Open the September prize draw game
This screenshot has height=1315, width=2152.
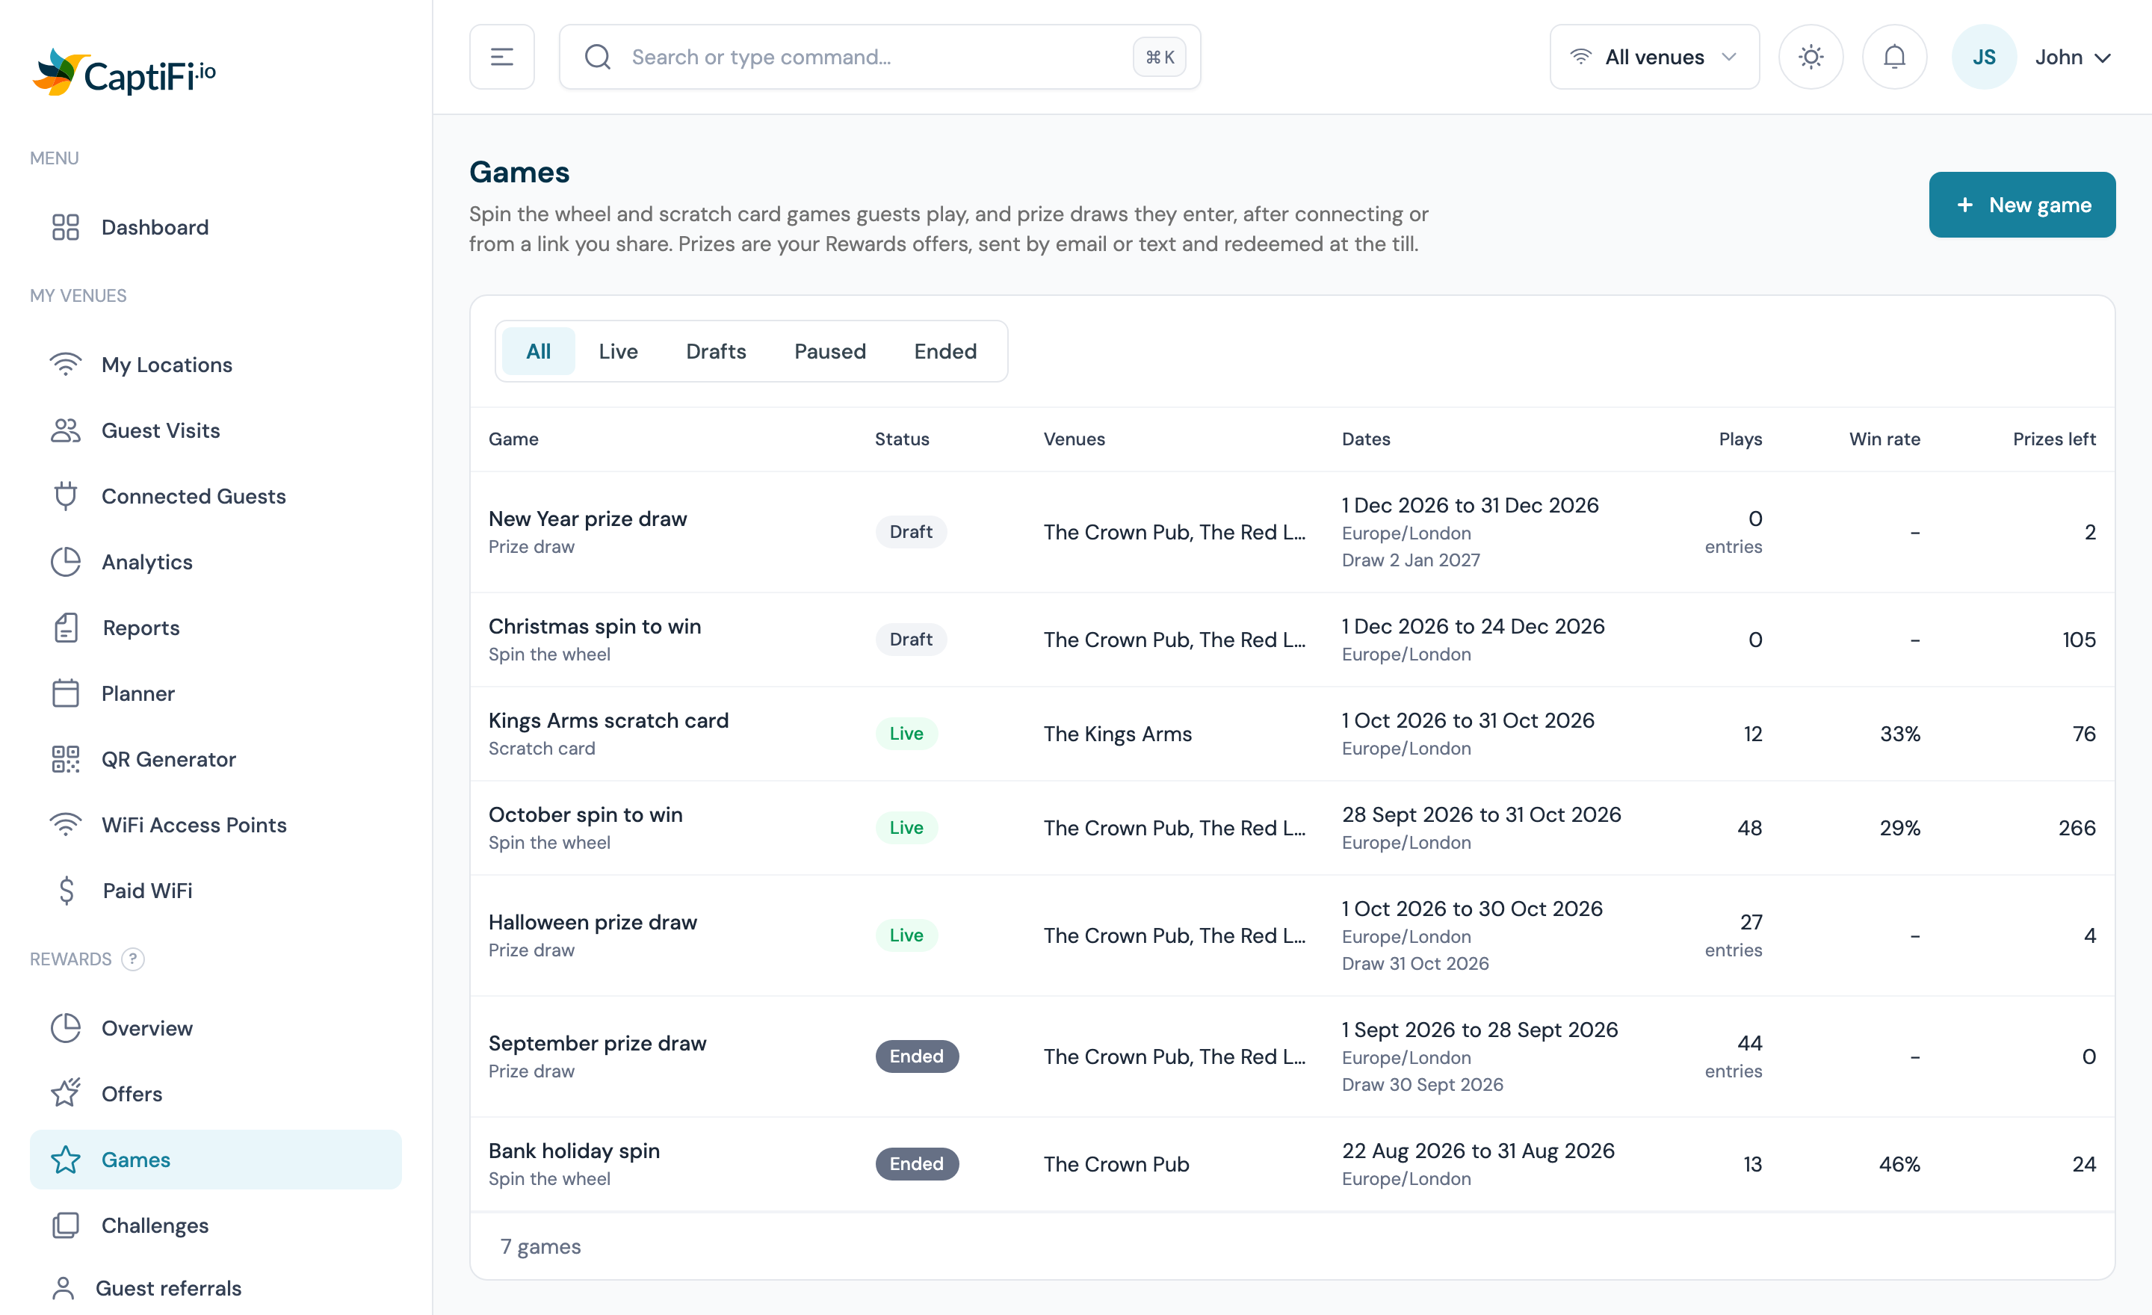[597, 1044]
